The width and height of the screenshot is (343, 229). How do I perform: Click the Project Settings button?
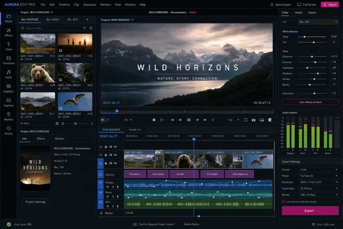[36, 202]
